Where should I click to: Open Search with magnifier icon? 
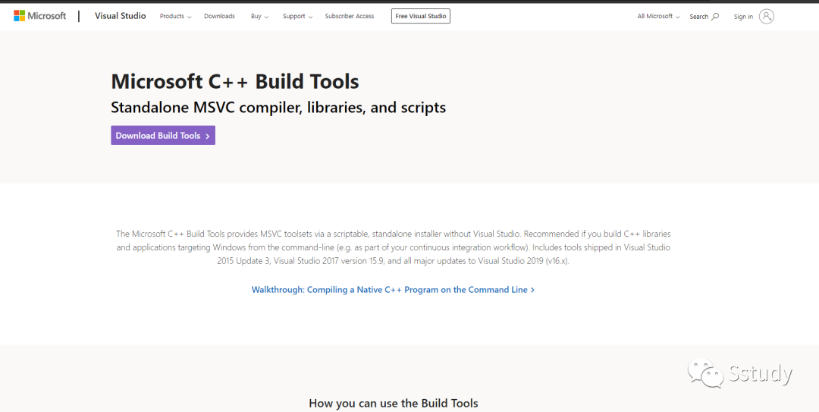(x=704, y=16)
